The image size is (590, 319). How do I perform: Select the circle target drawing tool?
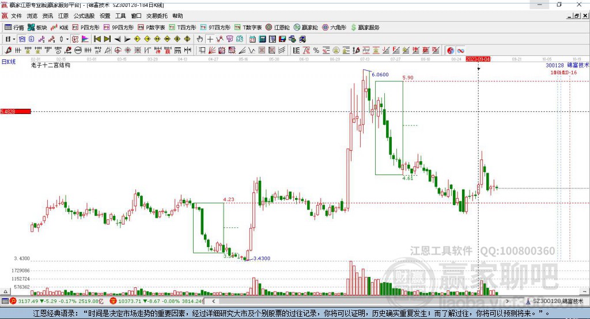click(x=118, y=51)
